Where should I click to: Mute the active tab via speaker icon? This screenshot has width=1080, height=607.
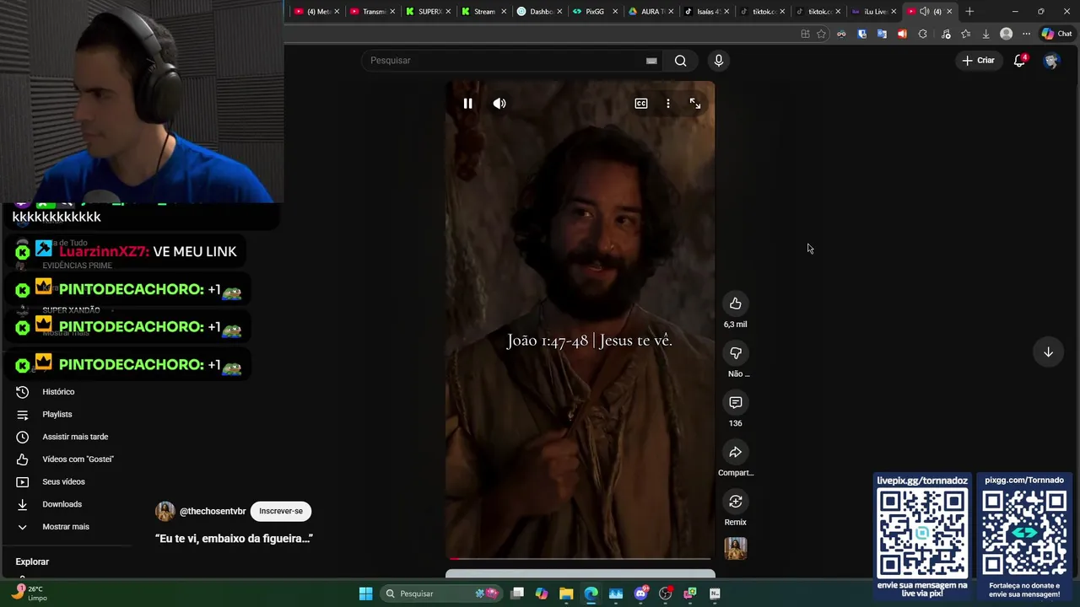point(924,11)
